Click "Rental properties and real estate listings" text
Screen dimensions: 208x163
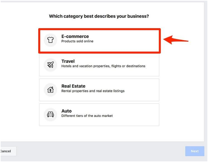[93, 91]
